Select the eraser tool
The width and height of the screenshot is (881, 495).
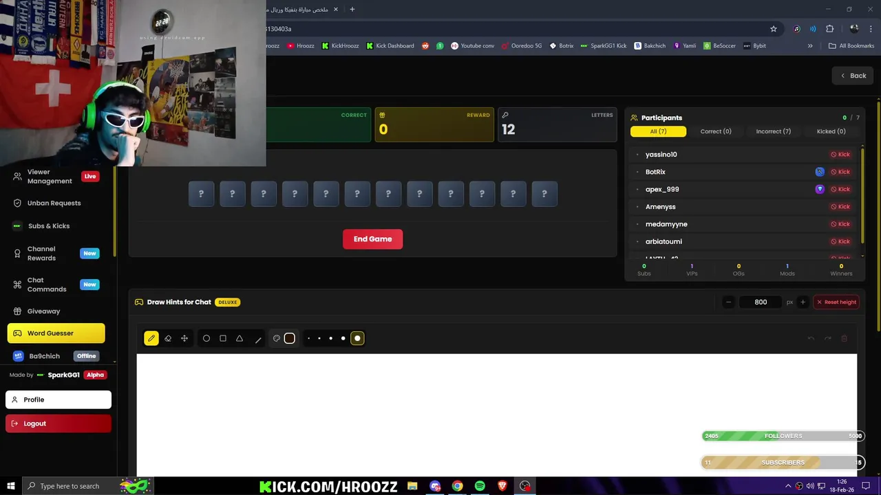168,338
